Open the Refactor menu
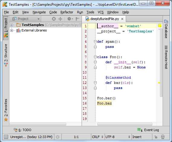 click(67, 12)
